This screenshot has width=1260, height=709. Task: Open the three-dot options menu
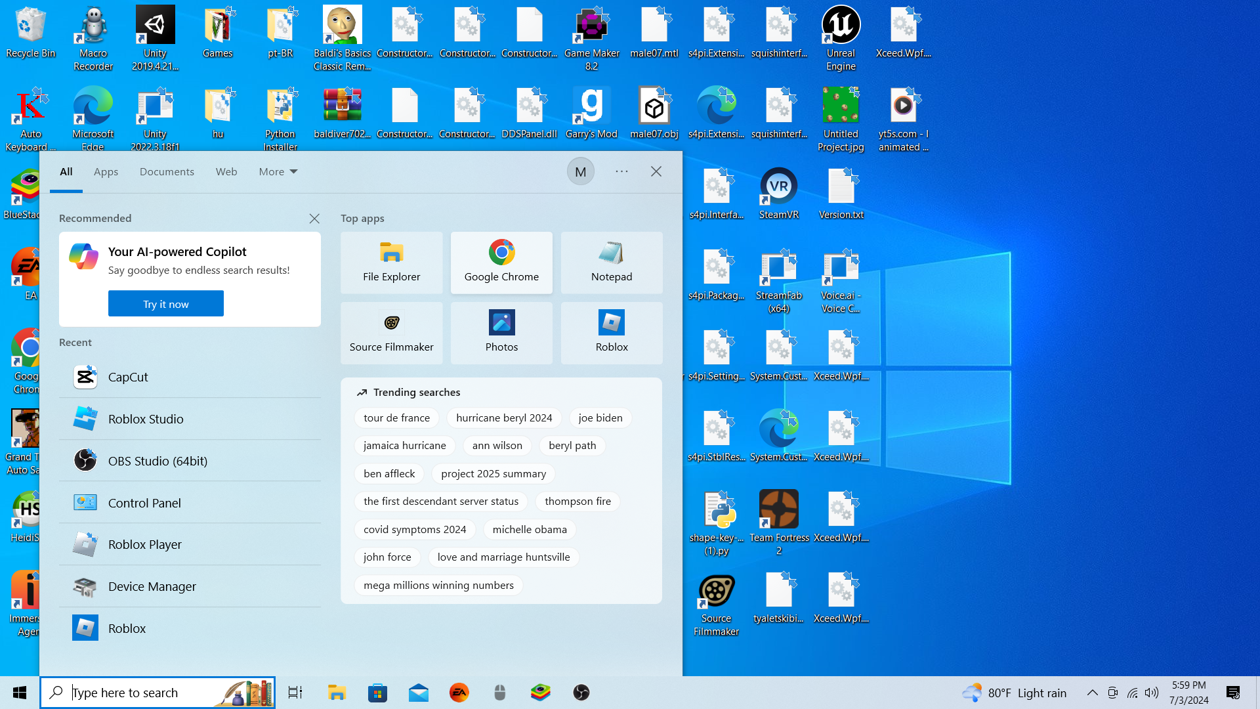click(621, 171)
